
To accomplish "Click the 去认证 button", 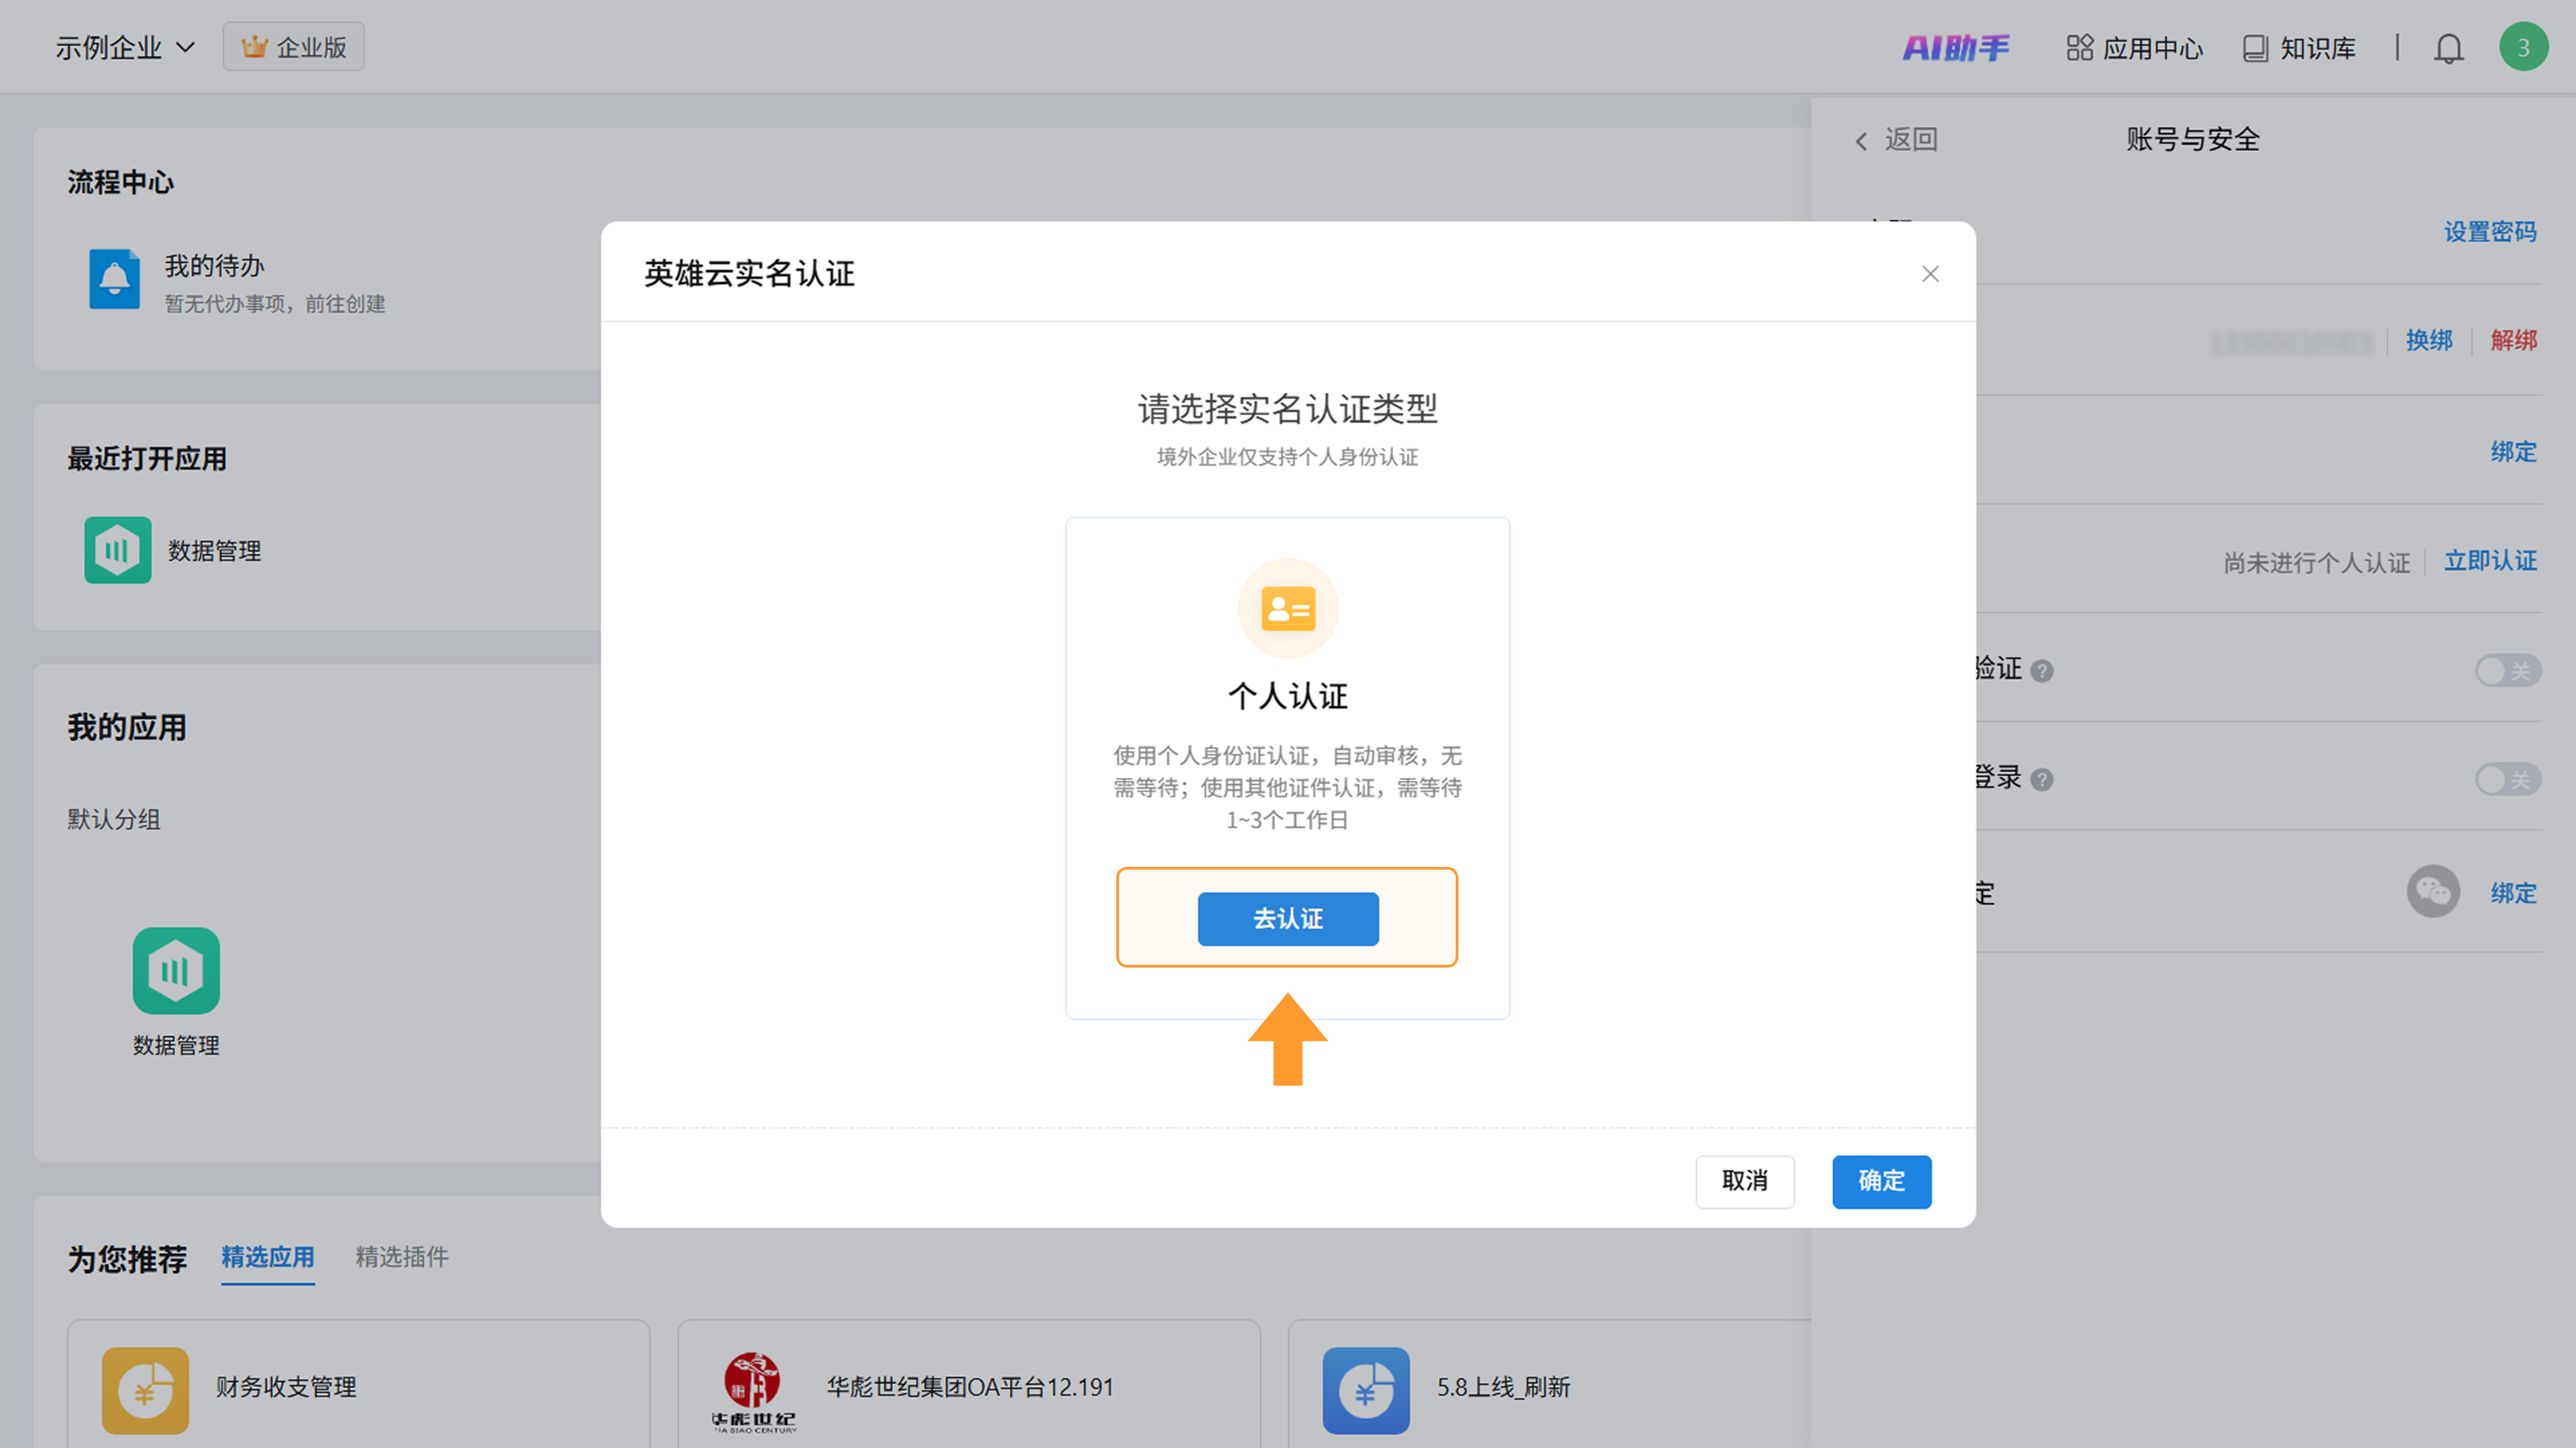I will 1287,918.
